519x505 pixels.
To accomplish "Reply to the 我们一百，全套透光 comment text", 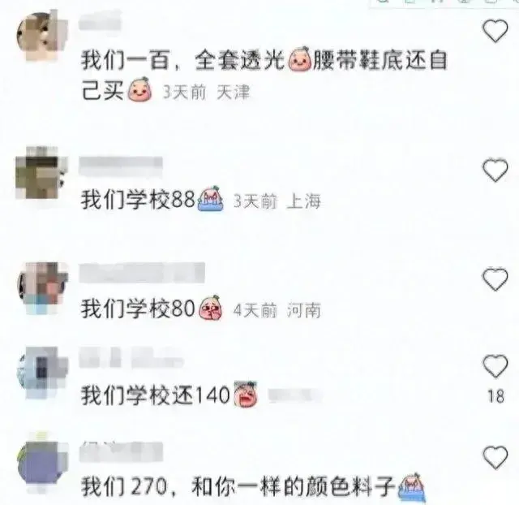I will 264,75.
